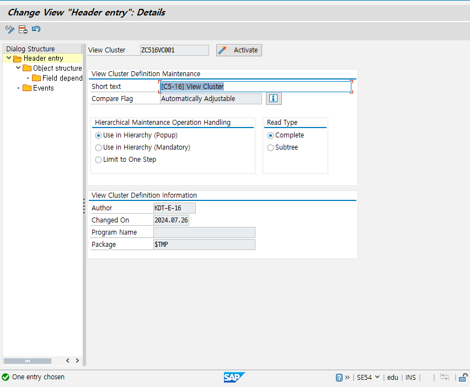Open the status bar help question-mark icon
The image size is (470, 387).
tap(339, 378)
